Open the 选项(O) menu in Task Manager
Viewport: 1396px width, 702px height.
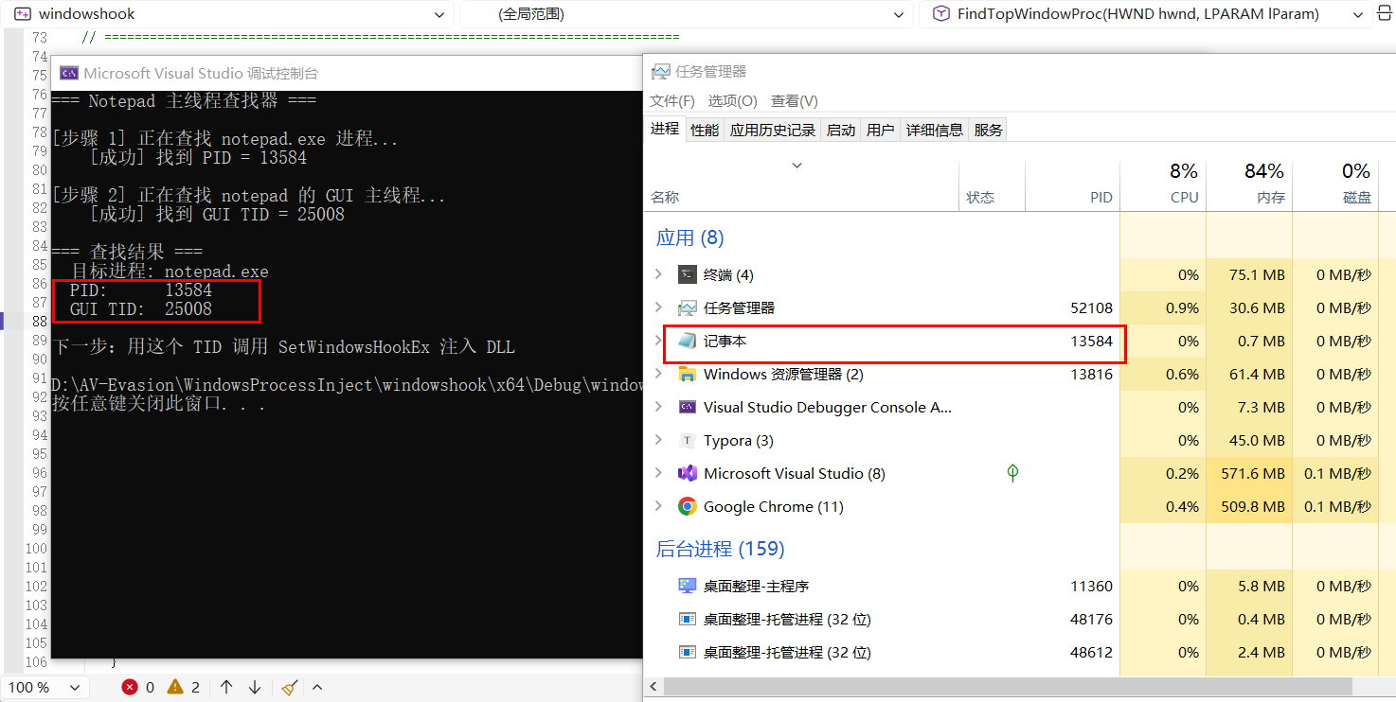733,100
